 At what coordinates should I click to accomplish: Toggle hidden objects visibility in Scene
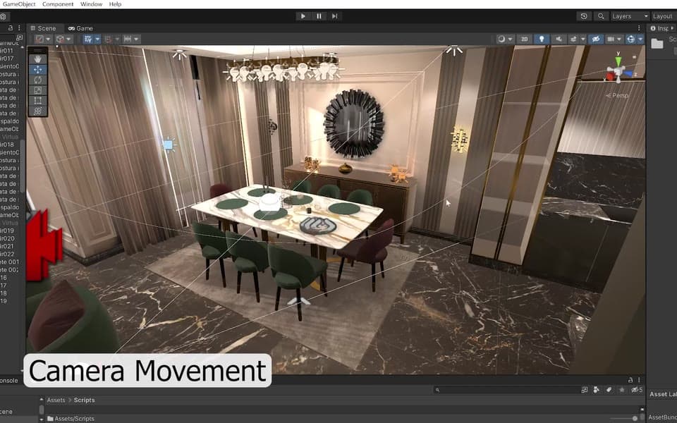click(596, 39)
